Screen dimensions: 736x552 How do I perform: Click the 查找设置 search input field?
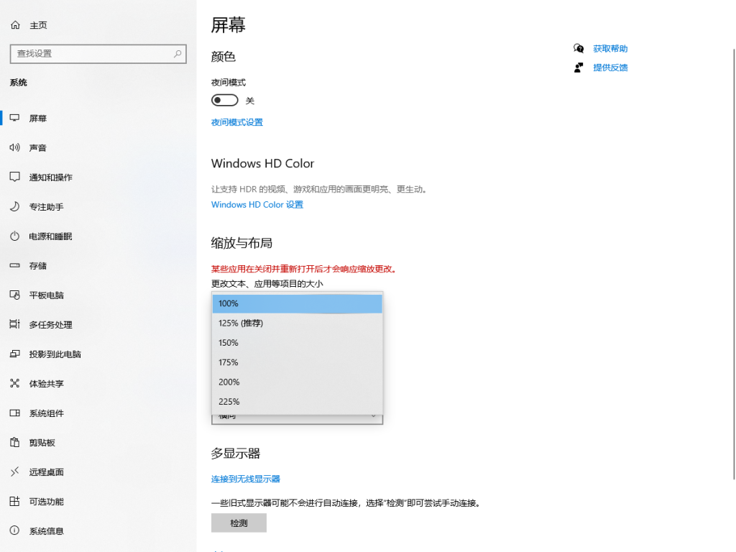click(98, 54)
